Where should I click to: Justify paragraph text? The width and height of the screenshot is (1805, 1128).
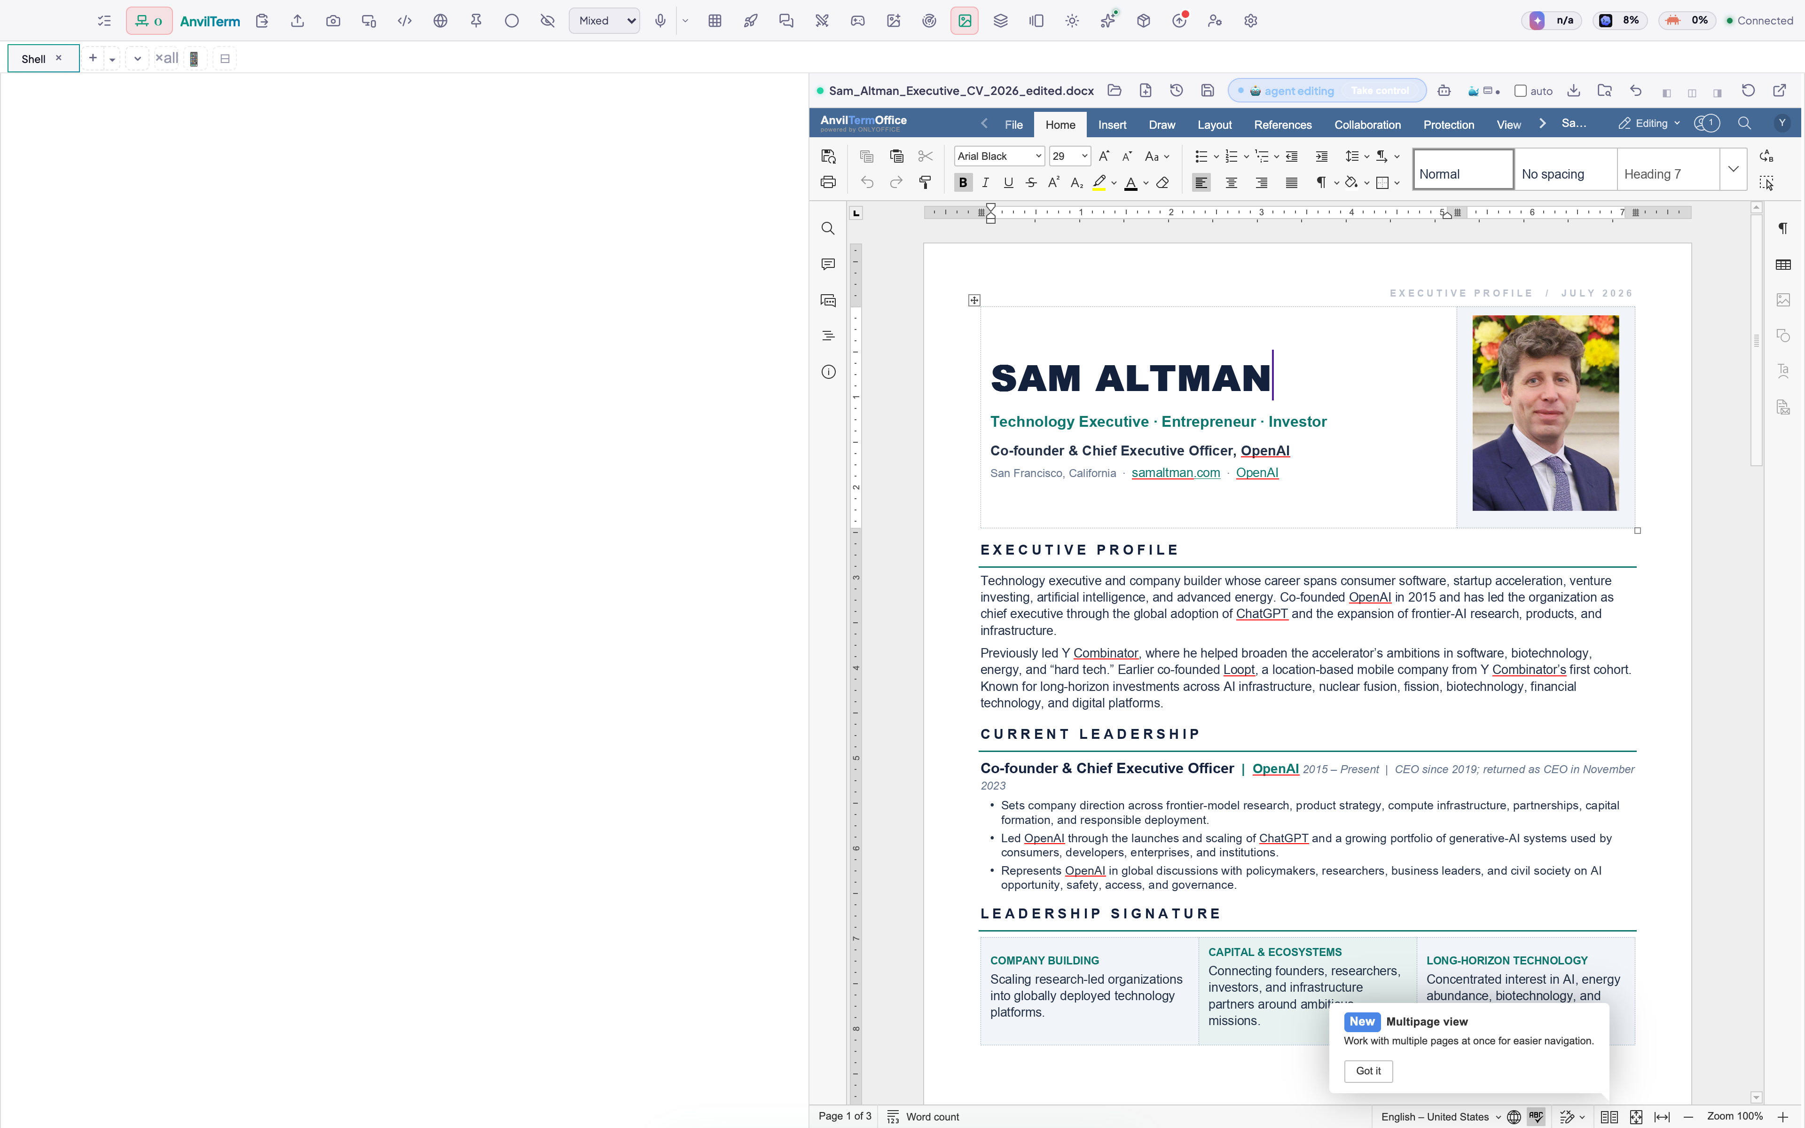click(x=1292, y=182)
